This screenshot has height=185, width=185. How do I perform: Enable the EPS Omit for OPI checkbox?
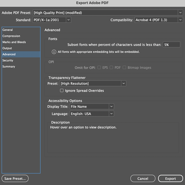pos(99,67)
